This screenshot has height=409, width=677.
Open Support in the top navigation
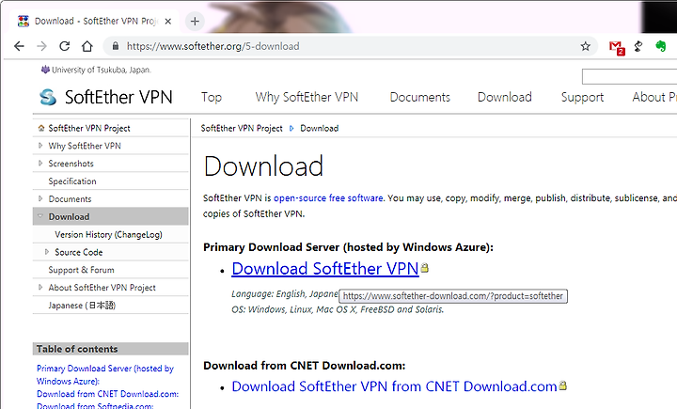582,98
